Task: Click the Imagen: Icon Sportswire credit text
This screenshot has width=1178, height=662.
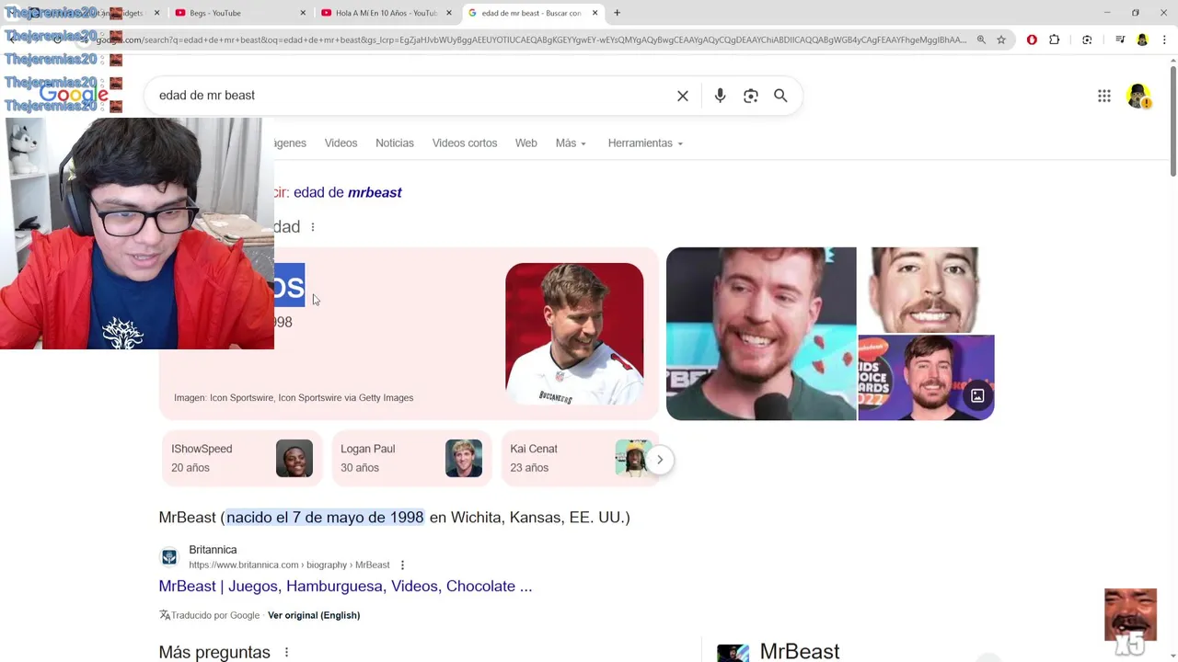Action: point(294,398)
